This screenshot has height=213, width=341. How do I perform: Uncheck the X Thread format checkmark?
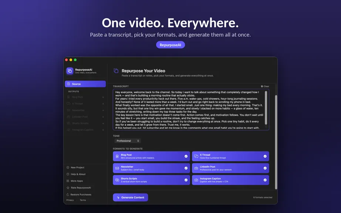[x=265, y=156]
